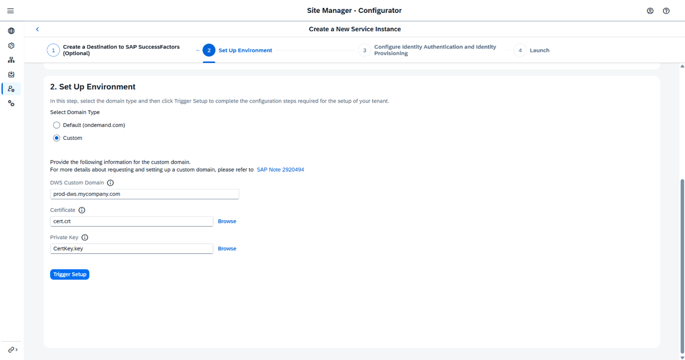Focus the DWS Custom Domain input

coord(145,194)
